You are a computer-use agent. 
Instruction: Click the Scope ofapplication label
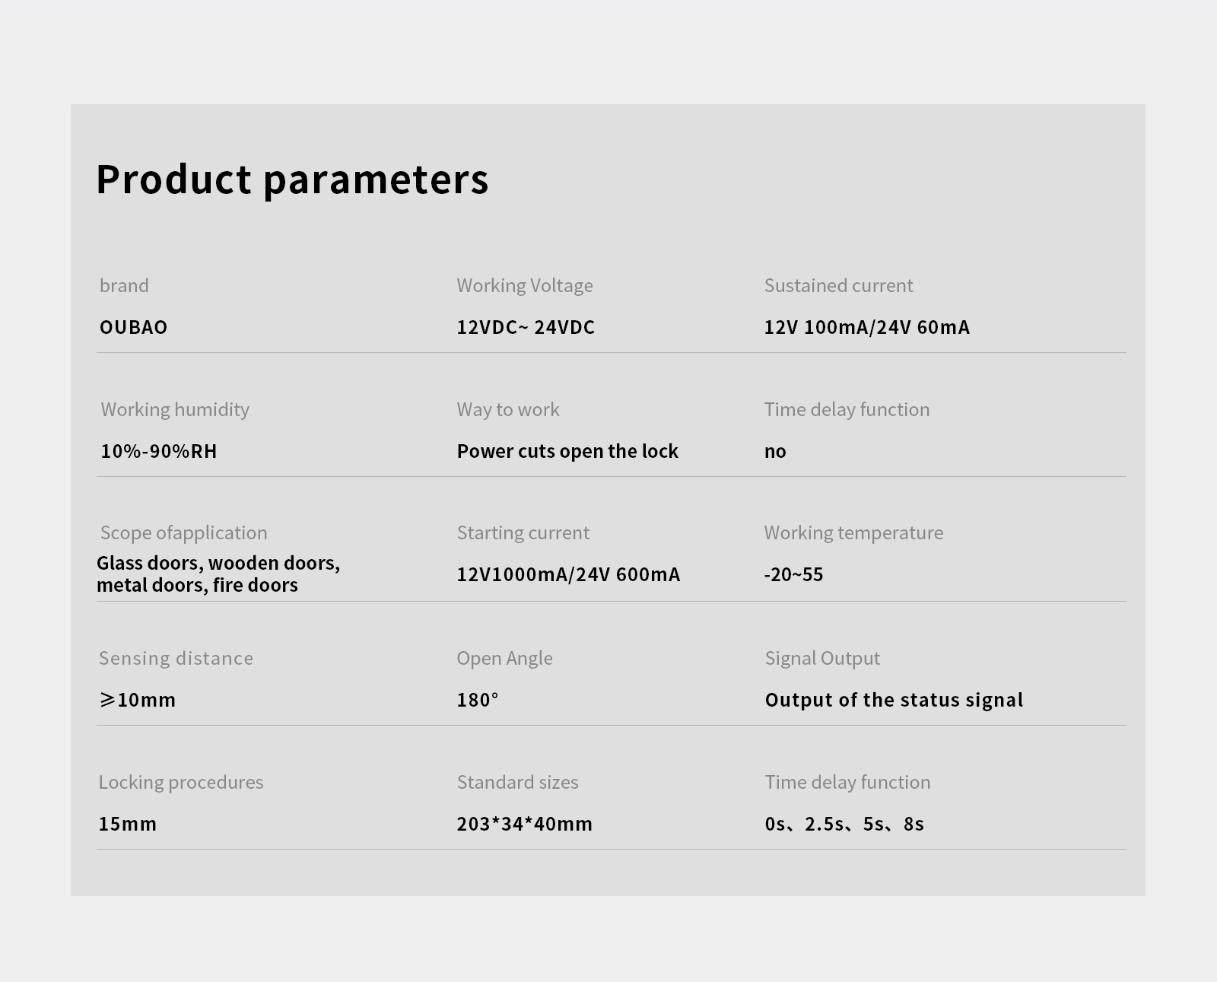tap(183, 533)
